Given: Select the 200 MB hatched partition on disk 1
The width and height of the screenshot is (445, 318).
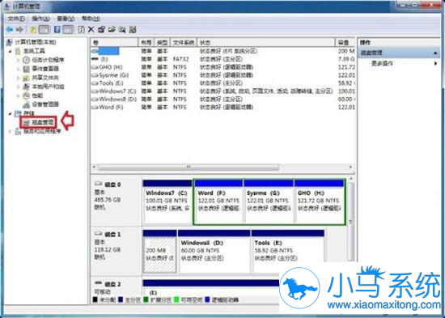Looking at the screenshot, I should coord(159,252).
